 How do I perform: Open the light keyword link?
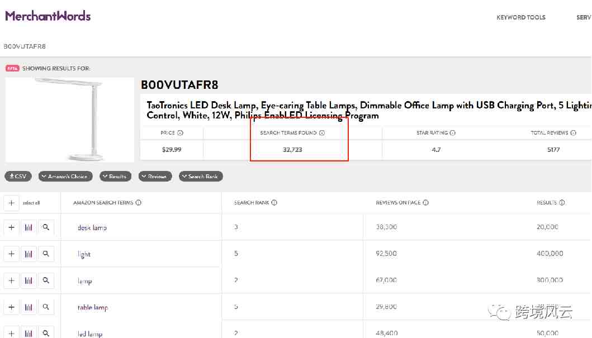(x=84, y=254)
